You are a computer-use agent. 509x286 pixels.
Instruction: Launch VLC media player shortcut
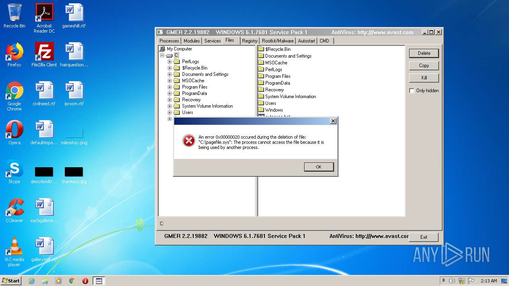point(14,252)
